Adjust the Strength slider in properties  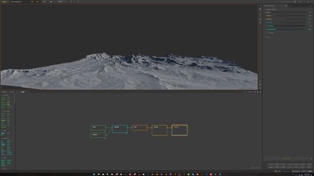pyautogui.click(x=286, y=16)
